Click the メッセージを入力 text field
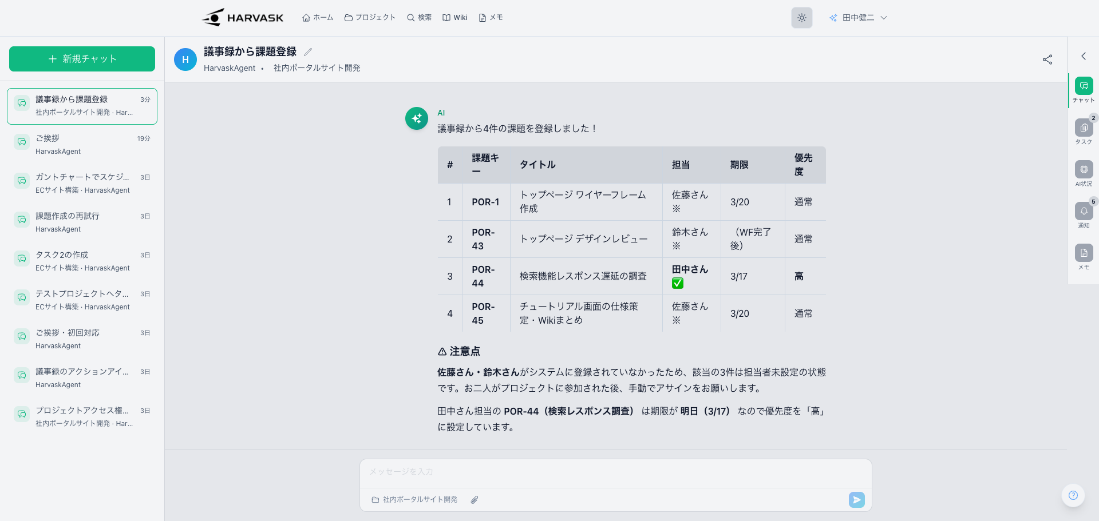Viewport: 1099px width, 521px height. click(615, 472)
